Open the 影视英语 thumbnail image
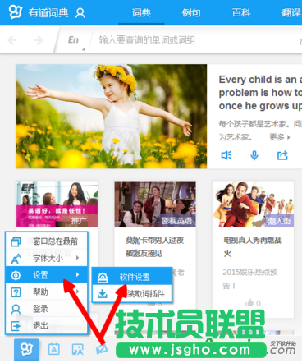This screenshot has height=363, width=302. [155, 204]
